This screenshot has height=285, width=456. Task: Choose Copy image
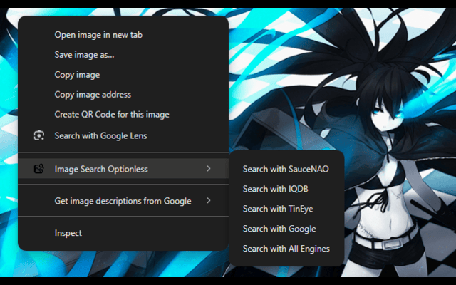(123, 75)
